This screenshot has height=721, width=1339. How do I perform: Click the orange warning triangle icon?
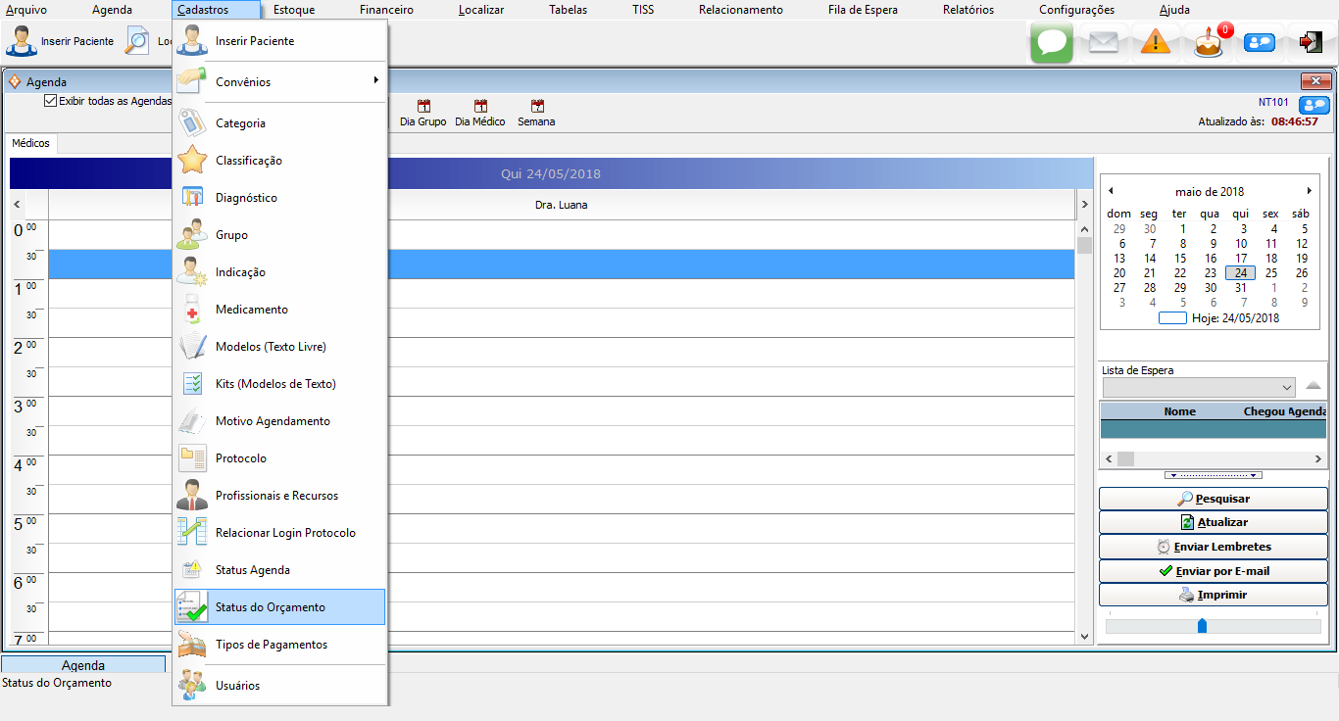1156,42
